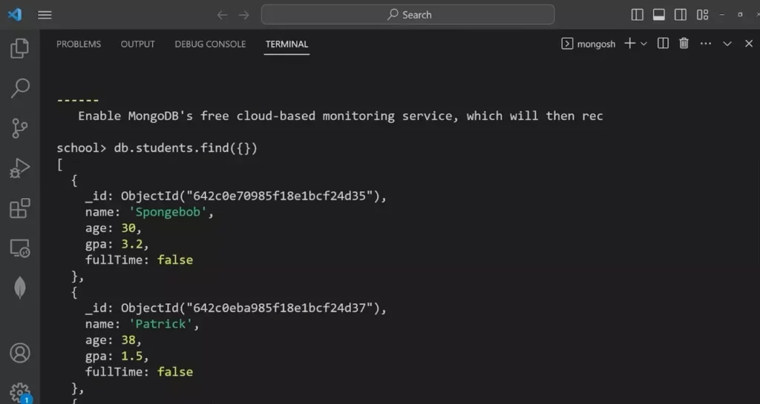Click the Search command center field

click(x=407, y=15)
